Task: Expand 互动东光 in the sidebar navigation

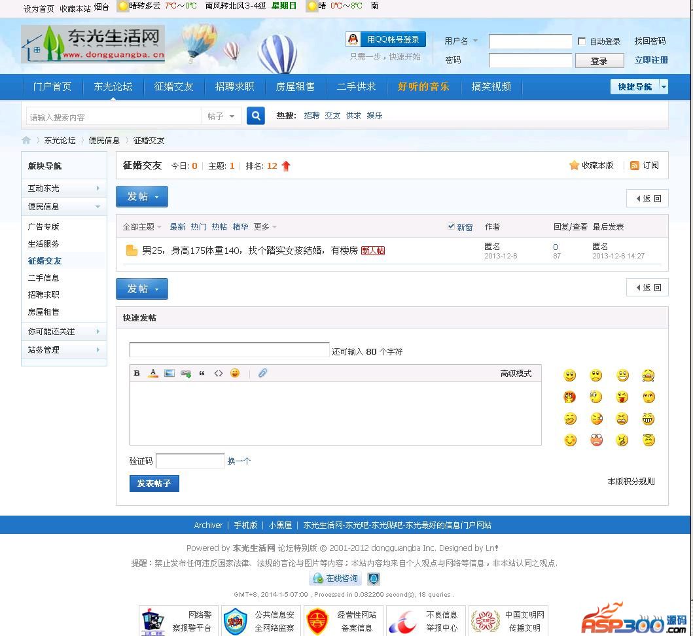Action: [x=63, y=188]
